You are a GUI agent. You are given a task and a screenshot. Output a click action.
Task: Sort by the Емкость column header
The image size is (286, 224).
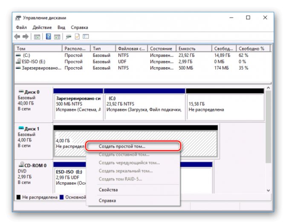[x=194, y=49]
